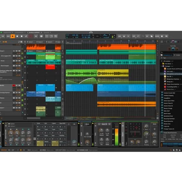Mute the Drums track

coord(19,61)
